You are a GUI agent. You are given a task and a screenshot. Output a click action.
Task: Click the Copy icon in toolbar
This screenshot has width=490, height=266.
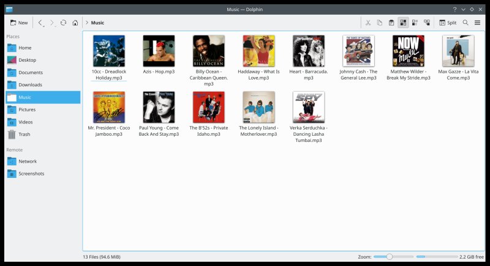(x=380, y=23)
